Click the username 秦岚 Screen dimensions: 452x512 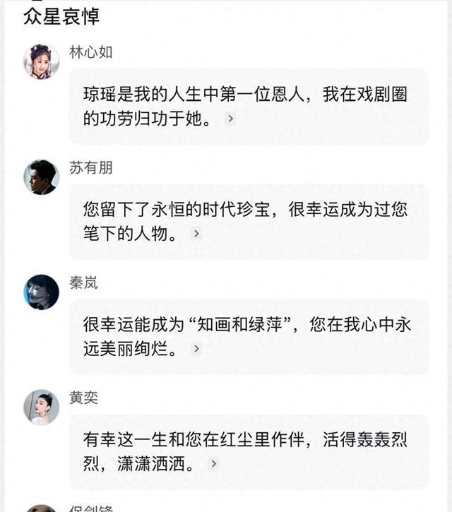tap(83, 283)
